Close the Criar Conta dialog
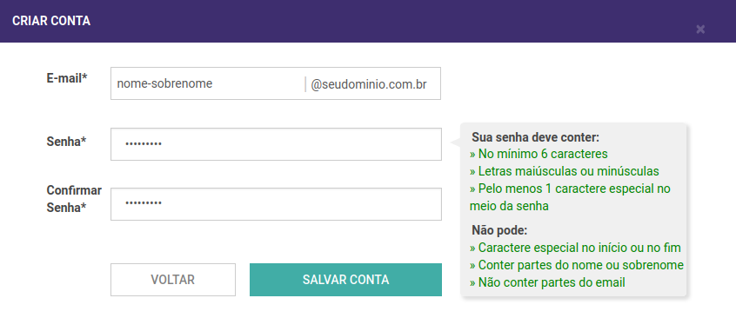The image size is (736, 318). 700,29
